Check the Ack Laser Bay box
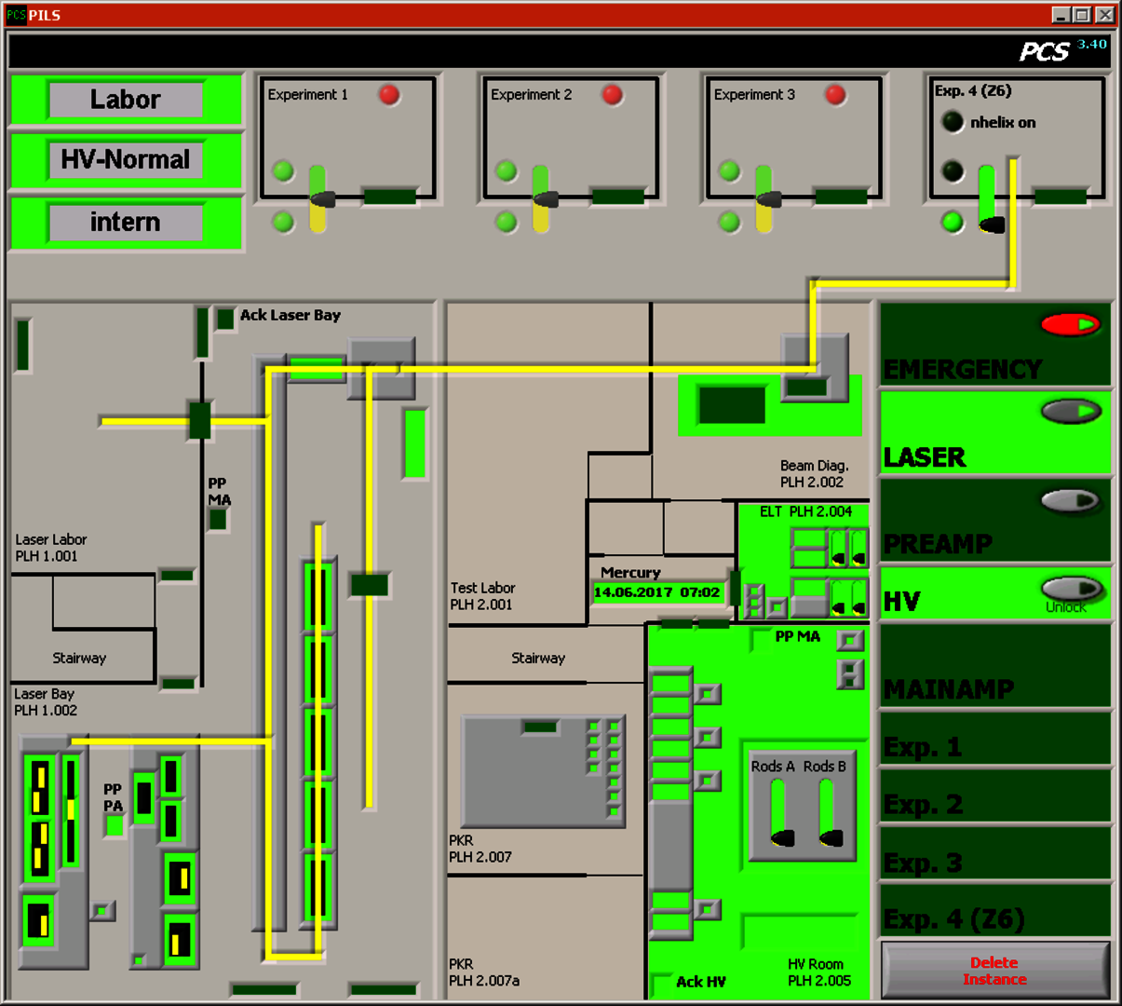This screenshot has width=1122, height=1006. pos(225,319)
